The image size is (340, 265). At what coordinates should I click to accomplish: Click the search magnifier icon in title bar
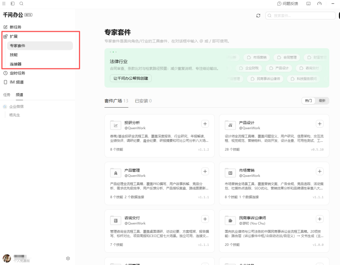pos(21,4)
